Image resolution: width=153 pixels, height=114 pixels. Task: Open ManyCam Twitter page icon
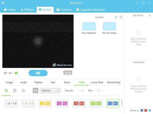pos(150,110)
